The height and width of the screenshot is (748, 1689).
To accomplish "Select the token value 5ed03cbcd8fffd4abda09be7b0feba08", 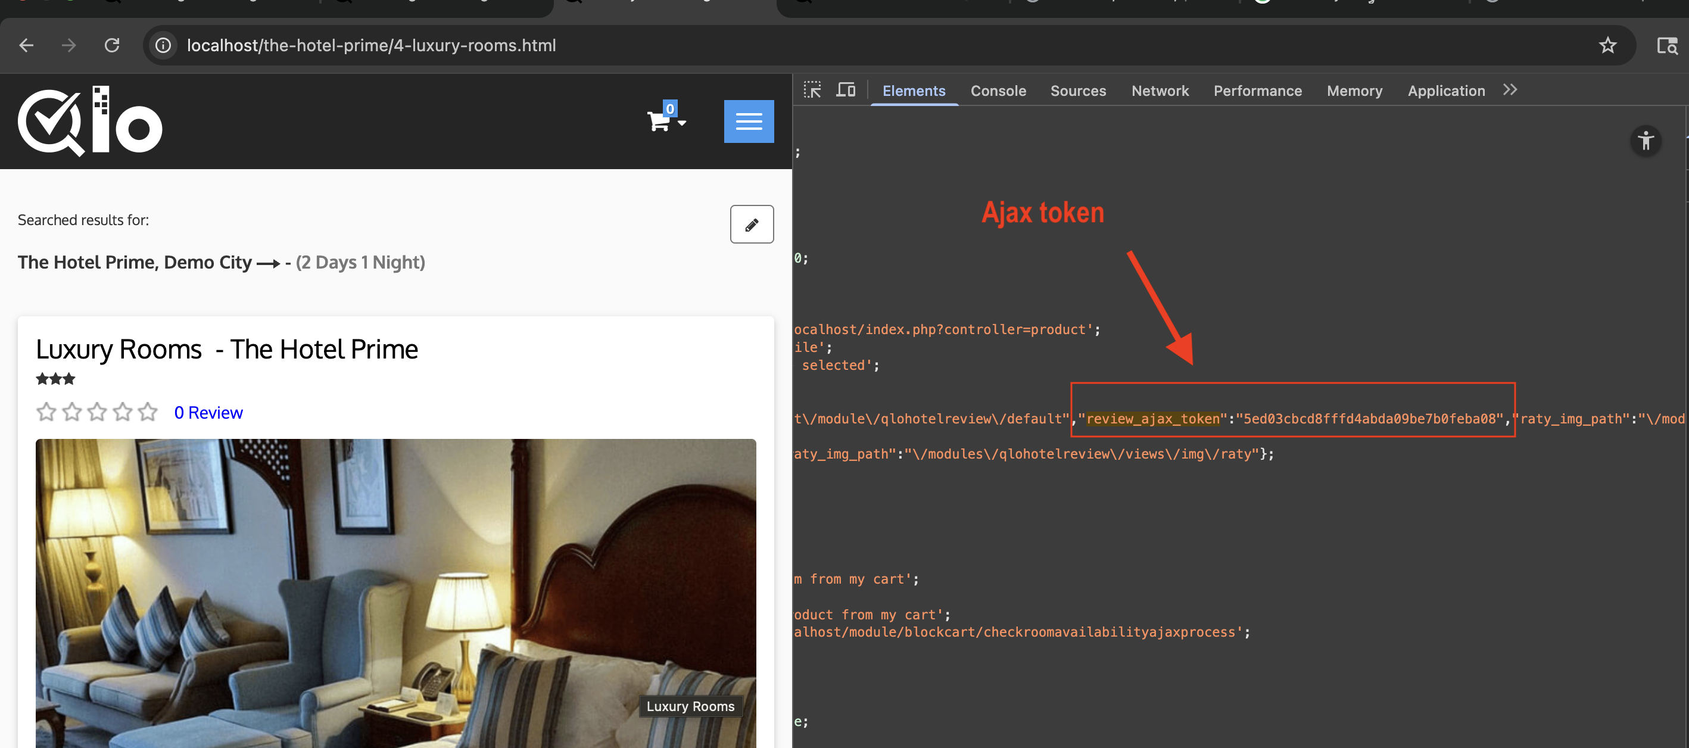I will (x=1369, y=419).
